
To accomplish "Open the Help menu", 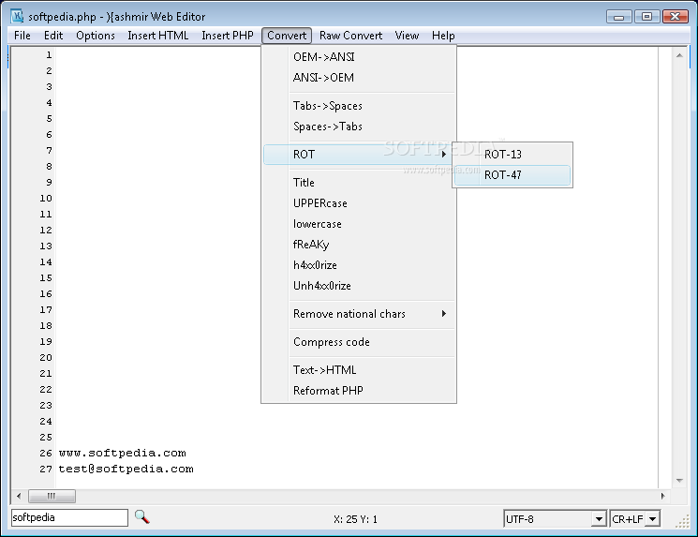I will (443, 36).
